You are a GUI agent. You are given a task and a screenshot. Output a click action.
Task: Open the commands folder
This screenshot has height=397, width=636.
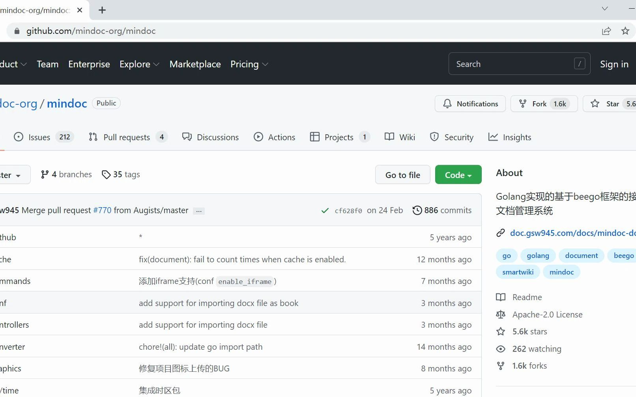coord(15,281)
